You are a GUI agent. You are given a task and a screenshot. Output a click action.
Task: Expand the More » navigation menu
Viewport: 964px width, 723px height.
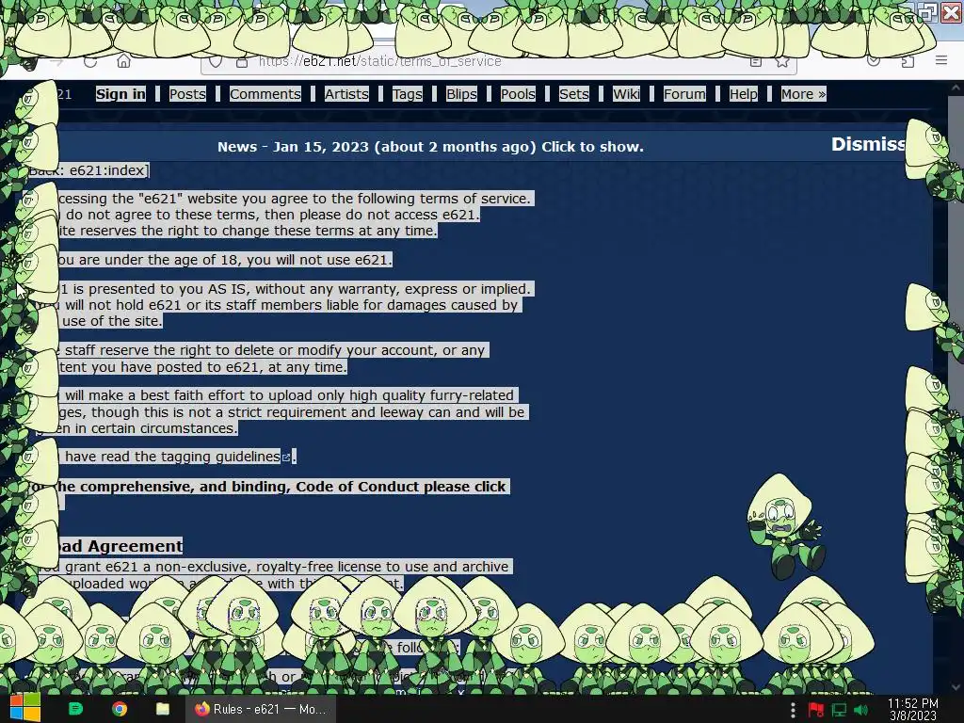point(804,94)
